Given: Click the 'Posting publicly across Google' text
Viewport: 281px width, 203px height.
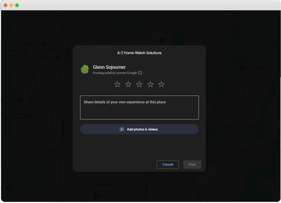Looking at the screenshot, I should [115, 73].
